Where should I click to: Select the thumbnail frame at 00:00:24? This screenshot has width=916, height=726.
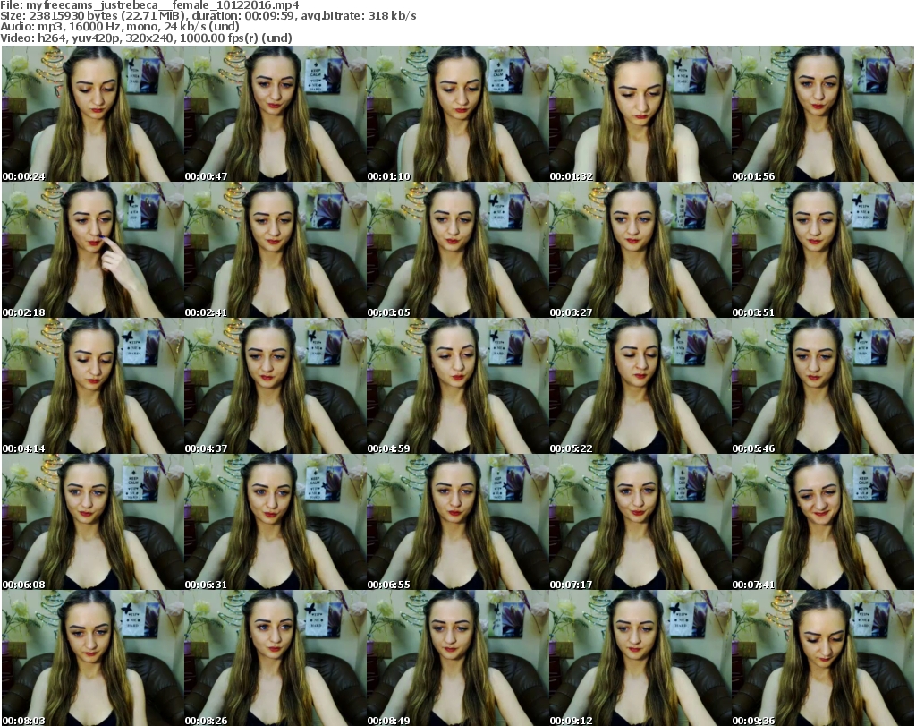[93, 114]
